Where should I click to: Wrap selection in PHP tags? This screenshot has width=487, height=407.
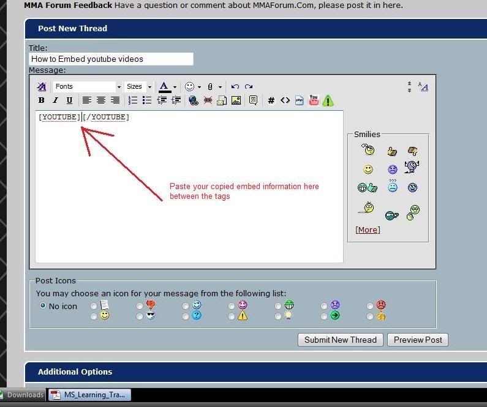[x=299, y=100]
